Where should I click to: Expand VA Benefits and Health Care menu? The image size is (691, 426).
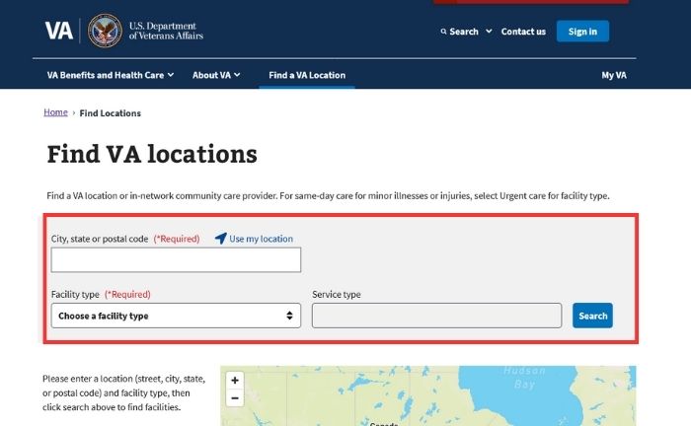(x=111, y=75)
